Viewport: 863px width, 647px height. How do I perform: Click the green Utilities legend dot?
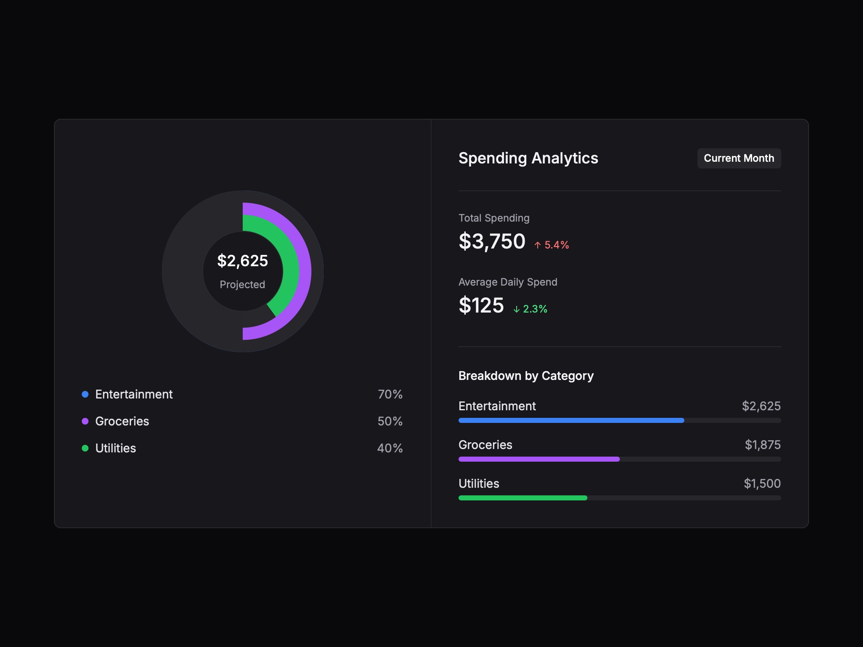pos(86,448)
